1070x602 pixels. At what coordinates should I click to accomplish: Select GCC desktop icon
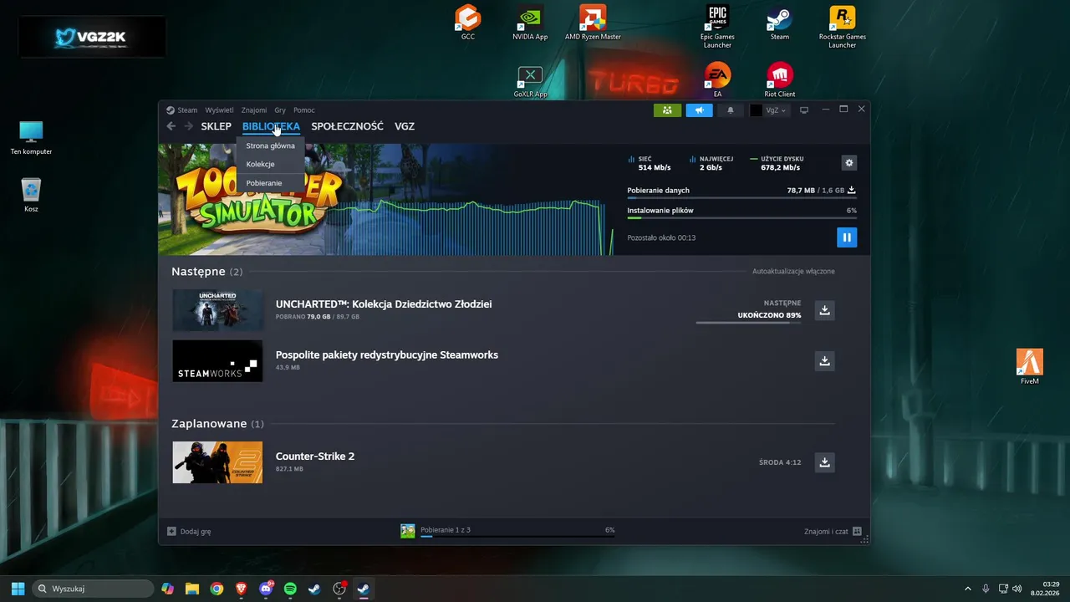coord(468,23)
